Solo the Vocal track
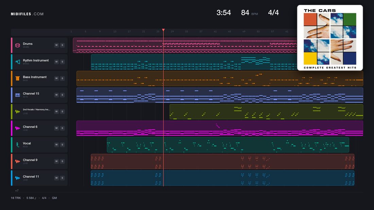 pyautogui.click(x=62, y=145)
